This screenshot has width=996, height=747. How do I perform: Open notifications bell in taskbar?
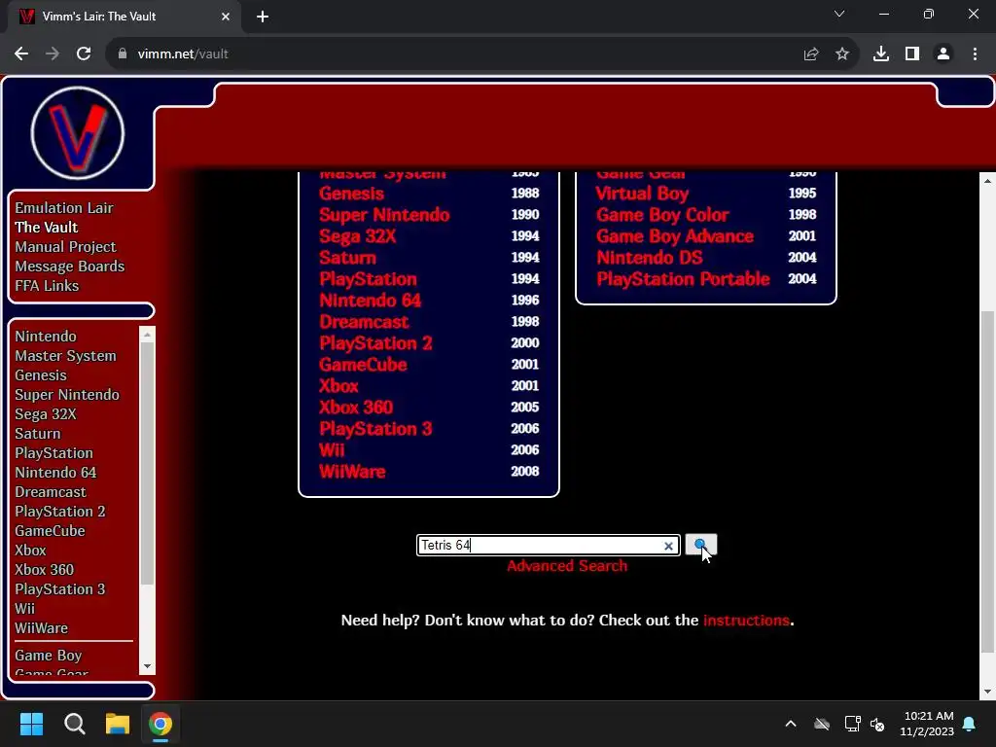[970, 724]
